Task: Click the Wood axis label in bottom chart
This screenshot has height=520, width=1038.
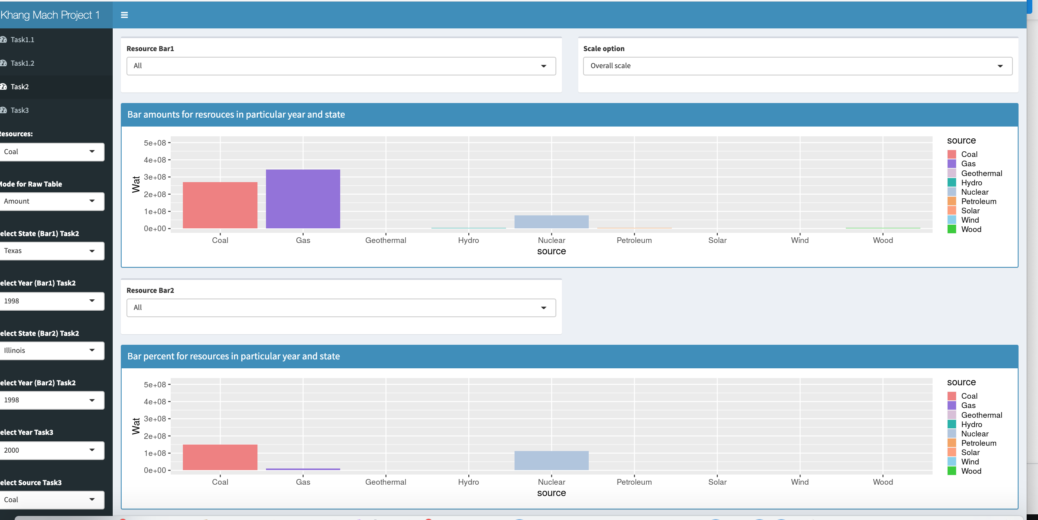Action: pyautogui.click(x=883, y=482)
